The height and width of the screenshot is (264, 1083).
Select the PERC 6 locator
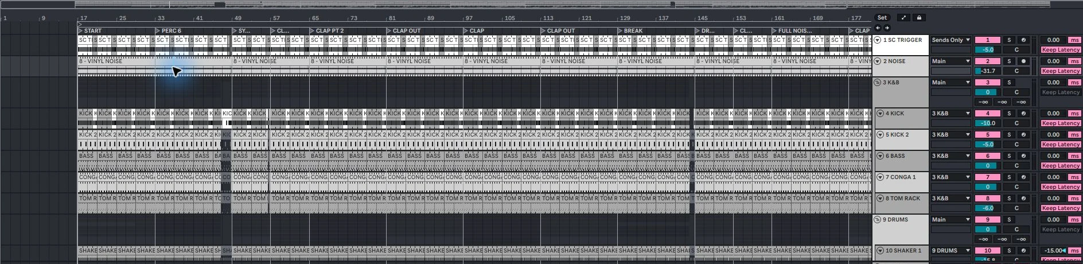click(168, 31)
